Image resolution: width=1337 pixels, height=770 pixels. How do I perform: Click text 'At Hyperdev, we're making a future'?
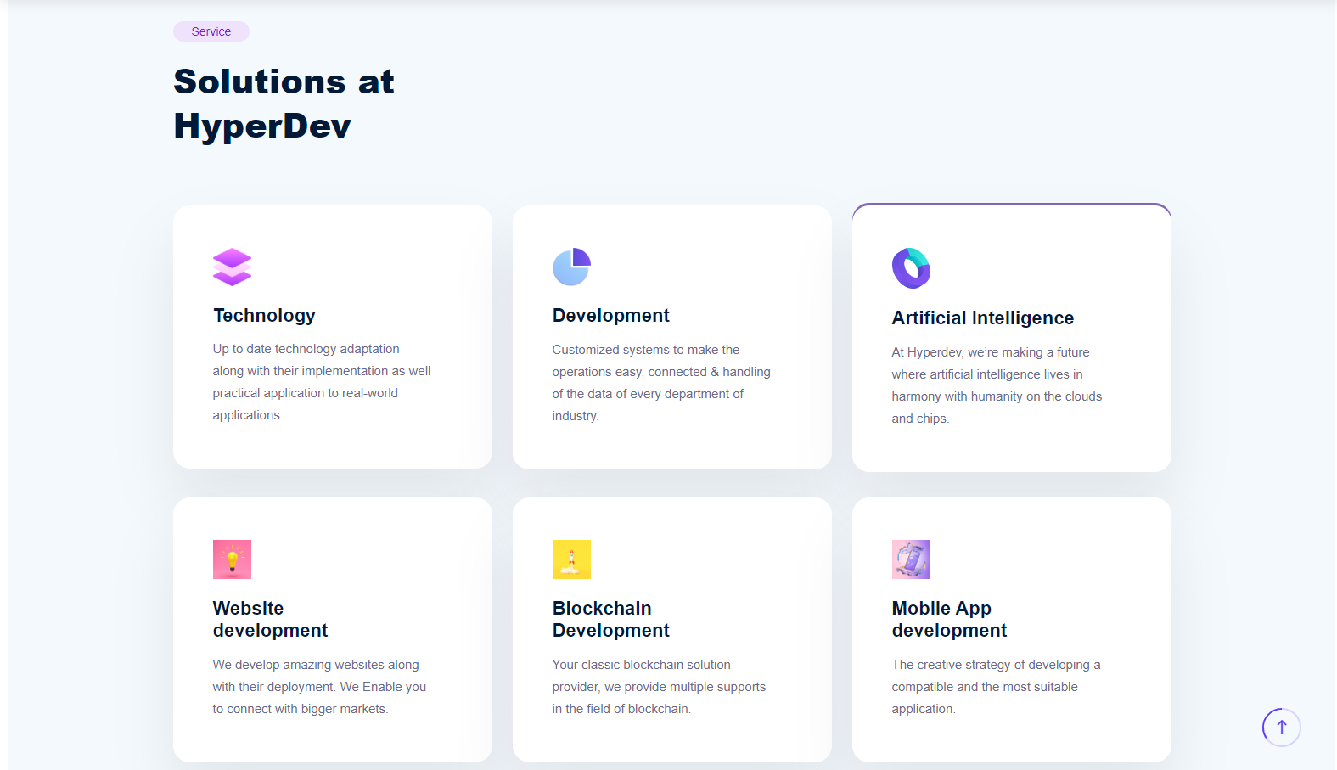pyautogui.click(x=991, y=352)
